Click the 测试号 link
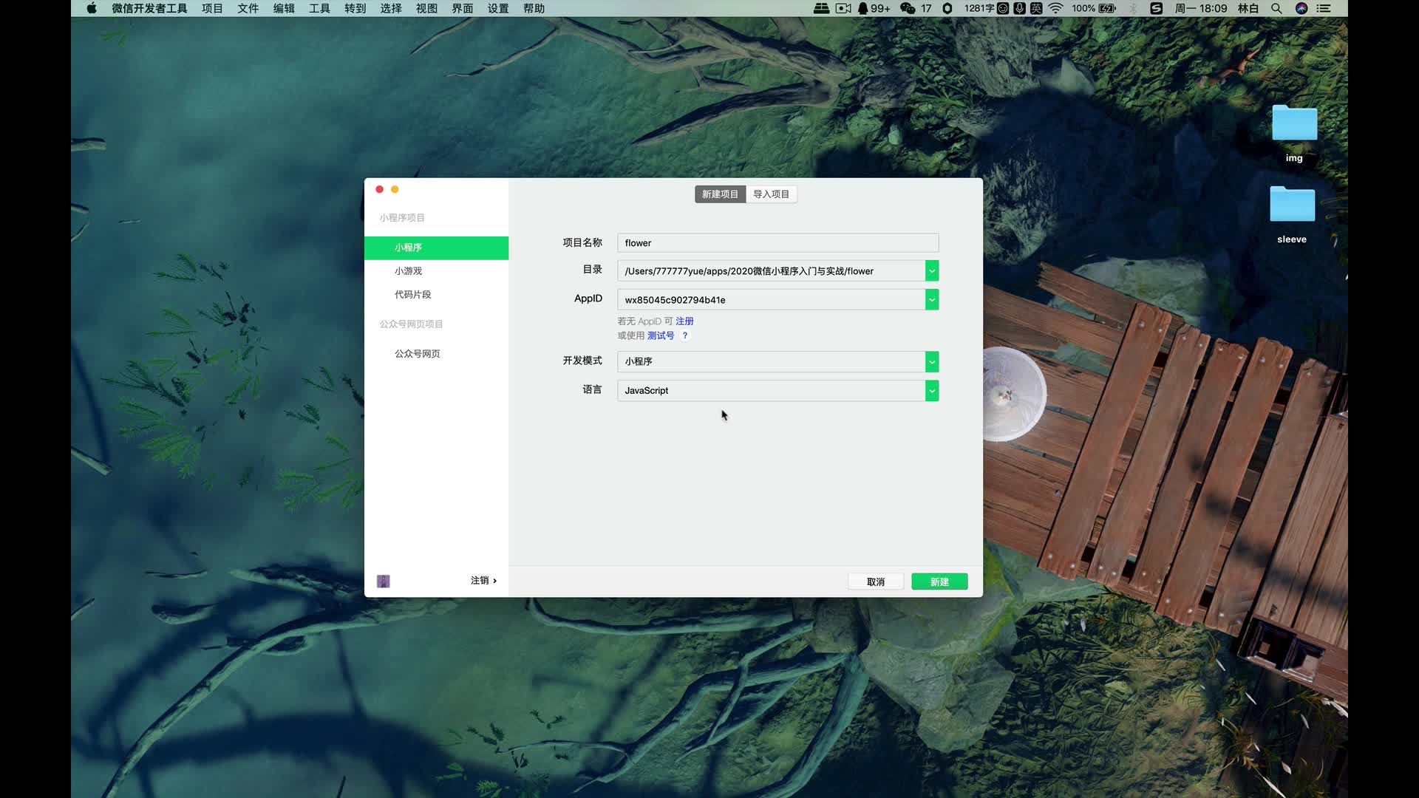Screen dimensions: 1419x798 (661, 335)
